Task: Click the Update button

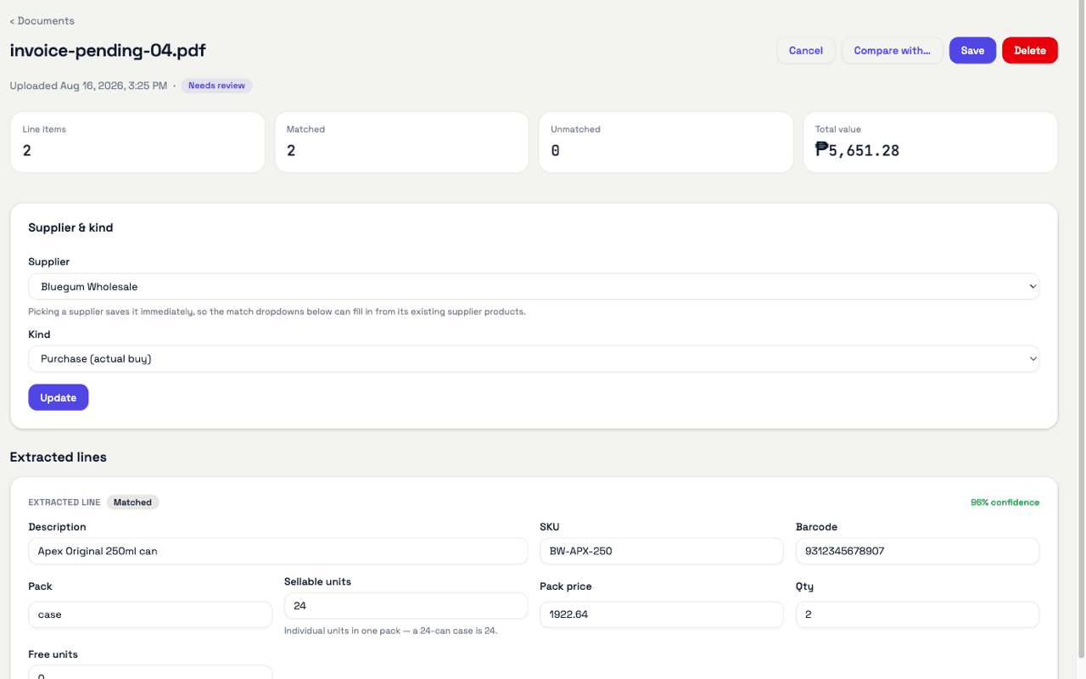Action: 59,397
